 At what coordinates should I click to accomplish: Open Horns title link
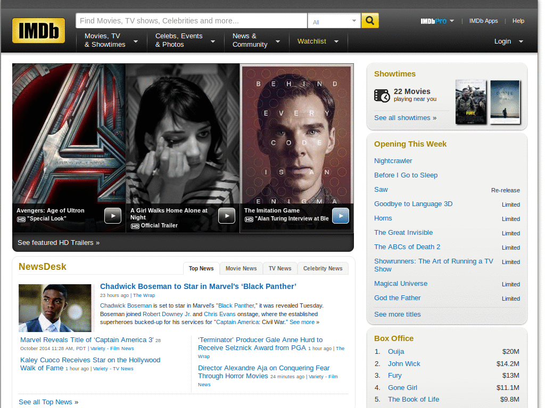click(x=383, y=218)
